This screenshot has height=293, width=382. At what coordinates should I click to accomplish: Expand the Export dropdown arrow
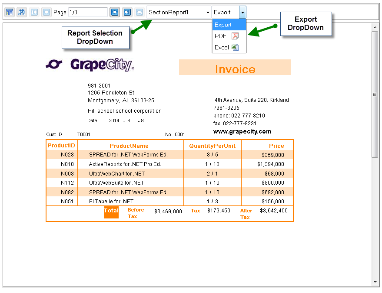coord(242,12)
